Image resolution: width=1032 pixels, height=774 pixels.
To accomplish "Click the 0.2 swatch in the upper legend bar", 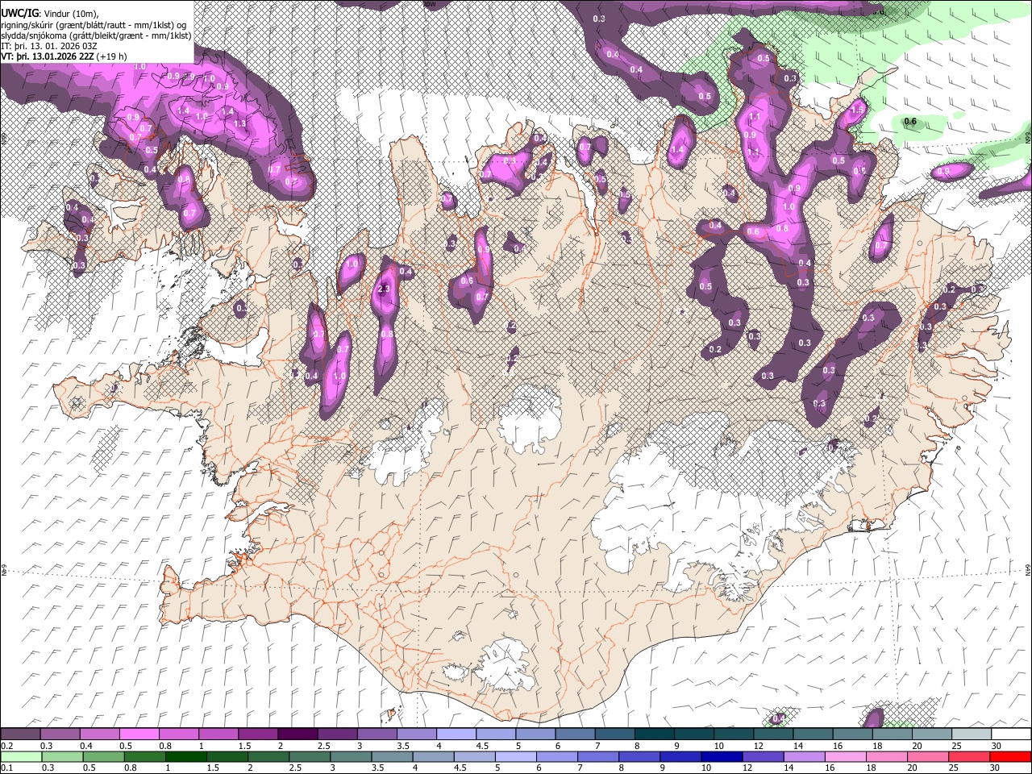I will pyautogui.click(x=20, y=734).
